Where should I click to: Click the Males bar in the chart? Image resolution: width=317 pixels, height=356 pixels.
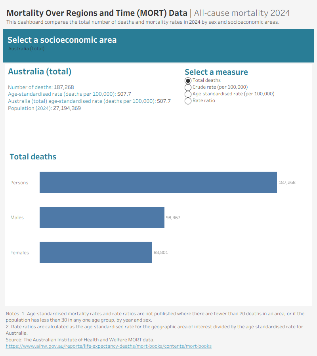pyautogui.click(x=102, y=218)
